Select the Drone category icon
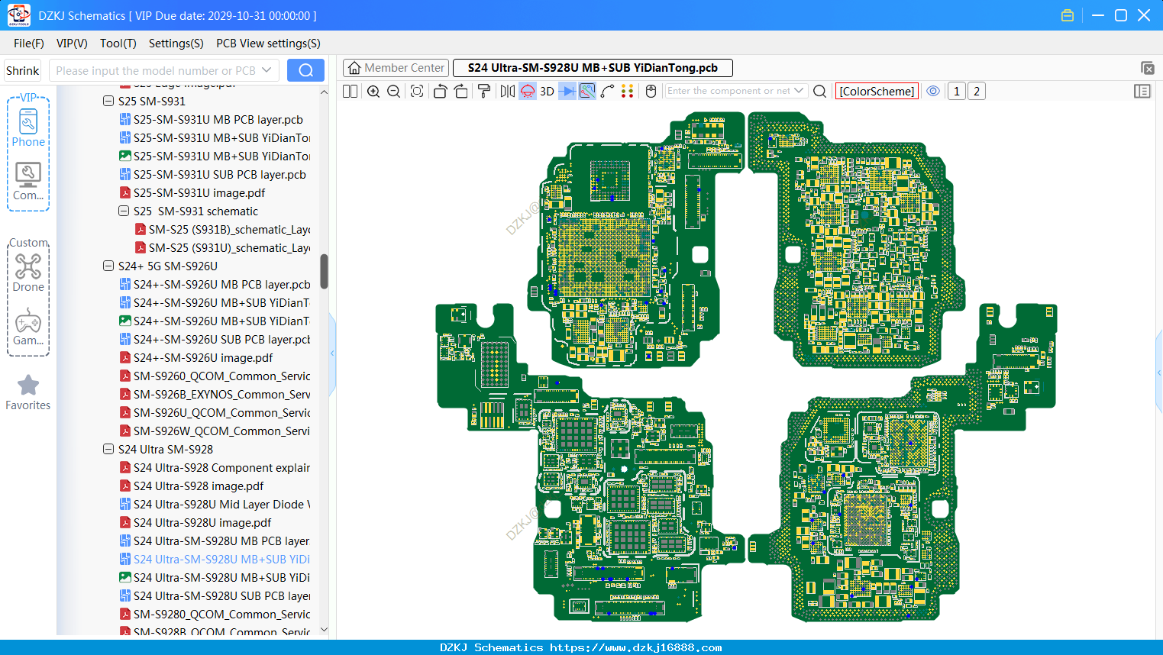This screenshot has width=1163, height=655. tap(28, 273)
